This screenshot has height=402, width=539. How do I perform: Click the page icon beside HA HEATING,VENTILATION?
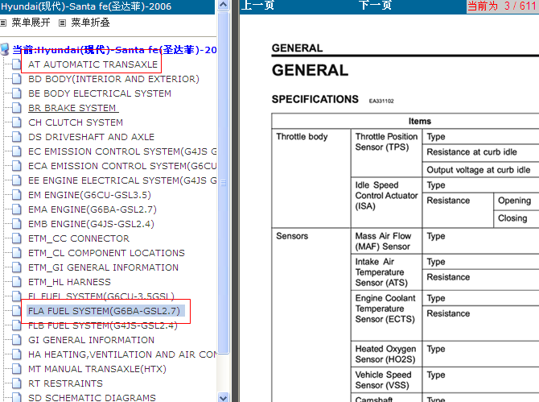pos(17,354)
